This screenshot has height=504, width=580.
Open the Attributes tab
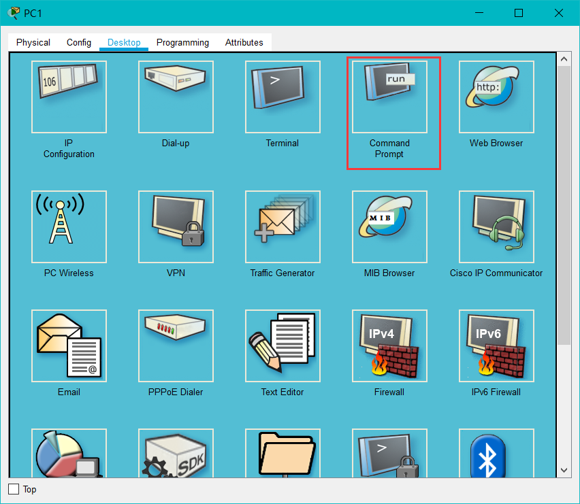pos(244,42)
